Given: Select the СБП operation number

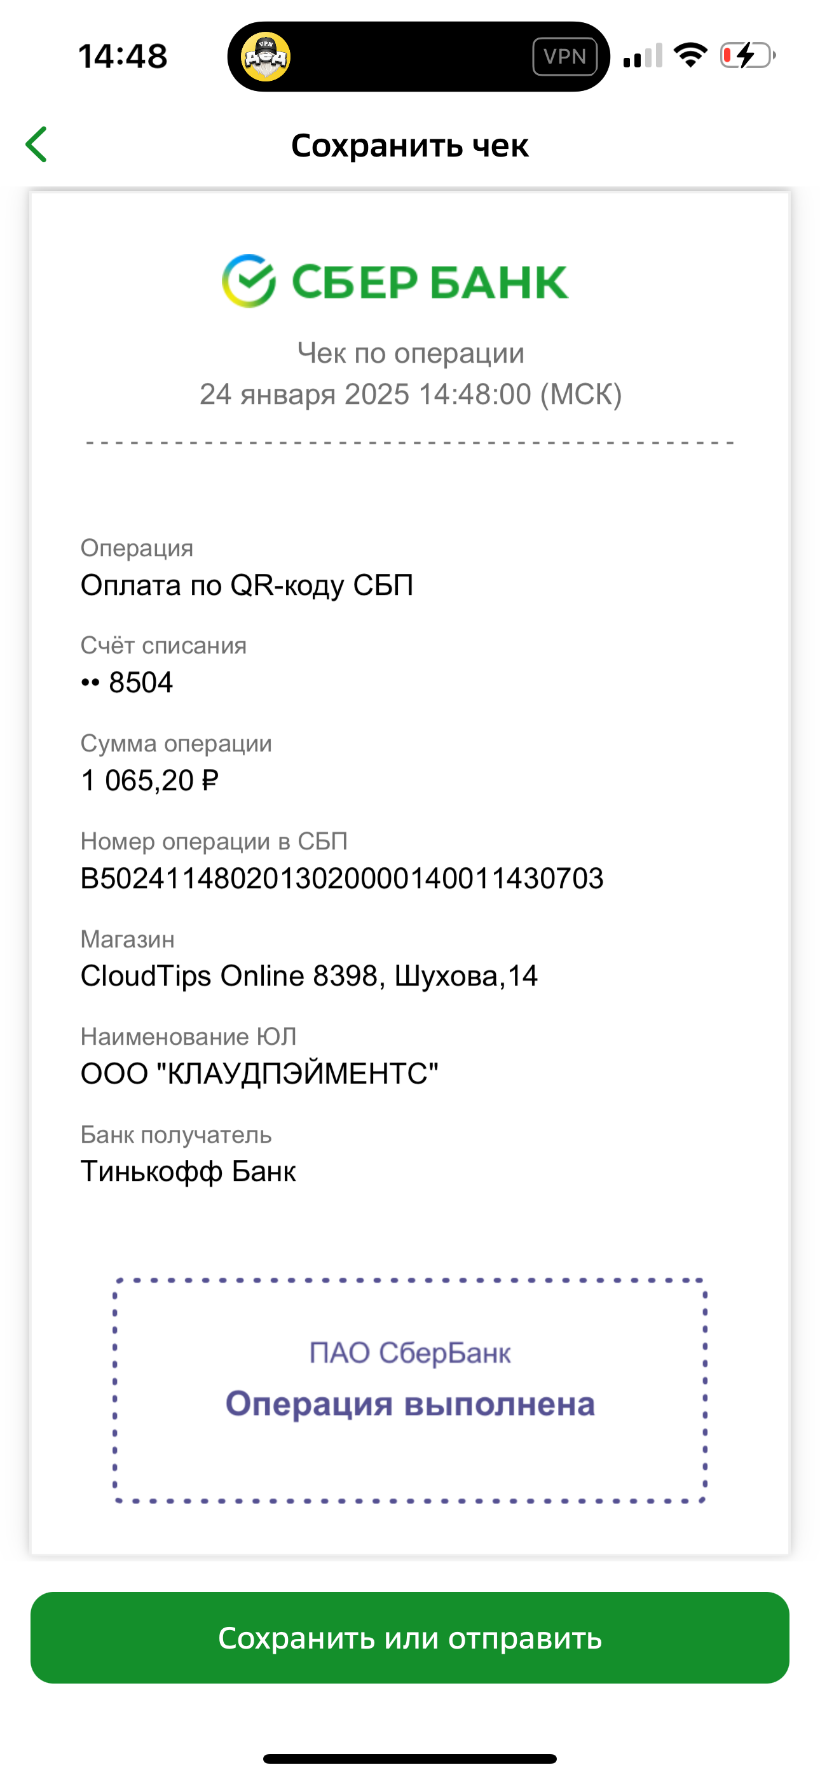Looking at the screenshot, I should (343, 879).
